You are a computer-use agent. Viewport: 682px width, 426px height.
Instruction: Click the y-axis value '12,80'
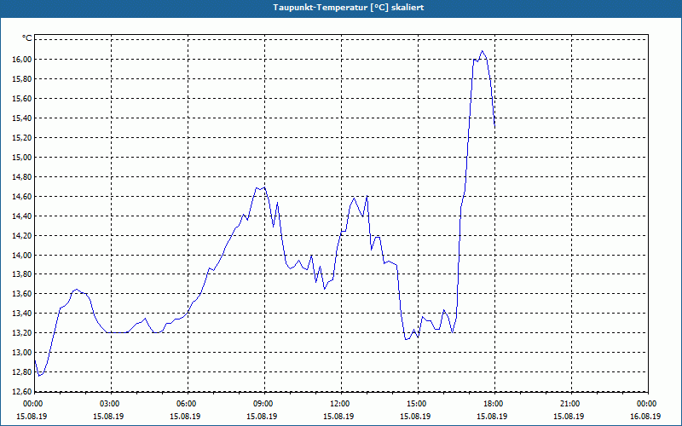[x=23, y=372]
